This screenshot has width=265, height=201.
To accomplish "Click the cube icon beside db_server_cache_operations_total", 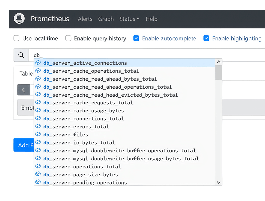I will pyautogui.click(x=38, y=71).
